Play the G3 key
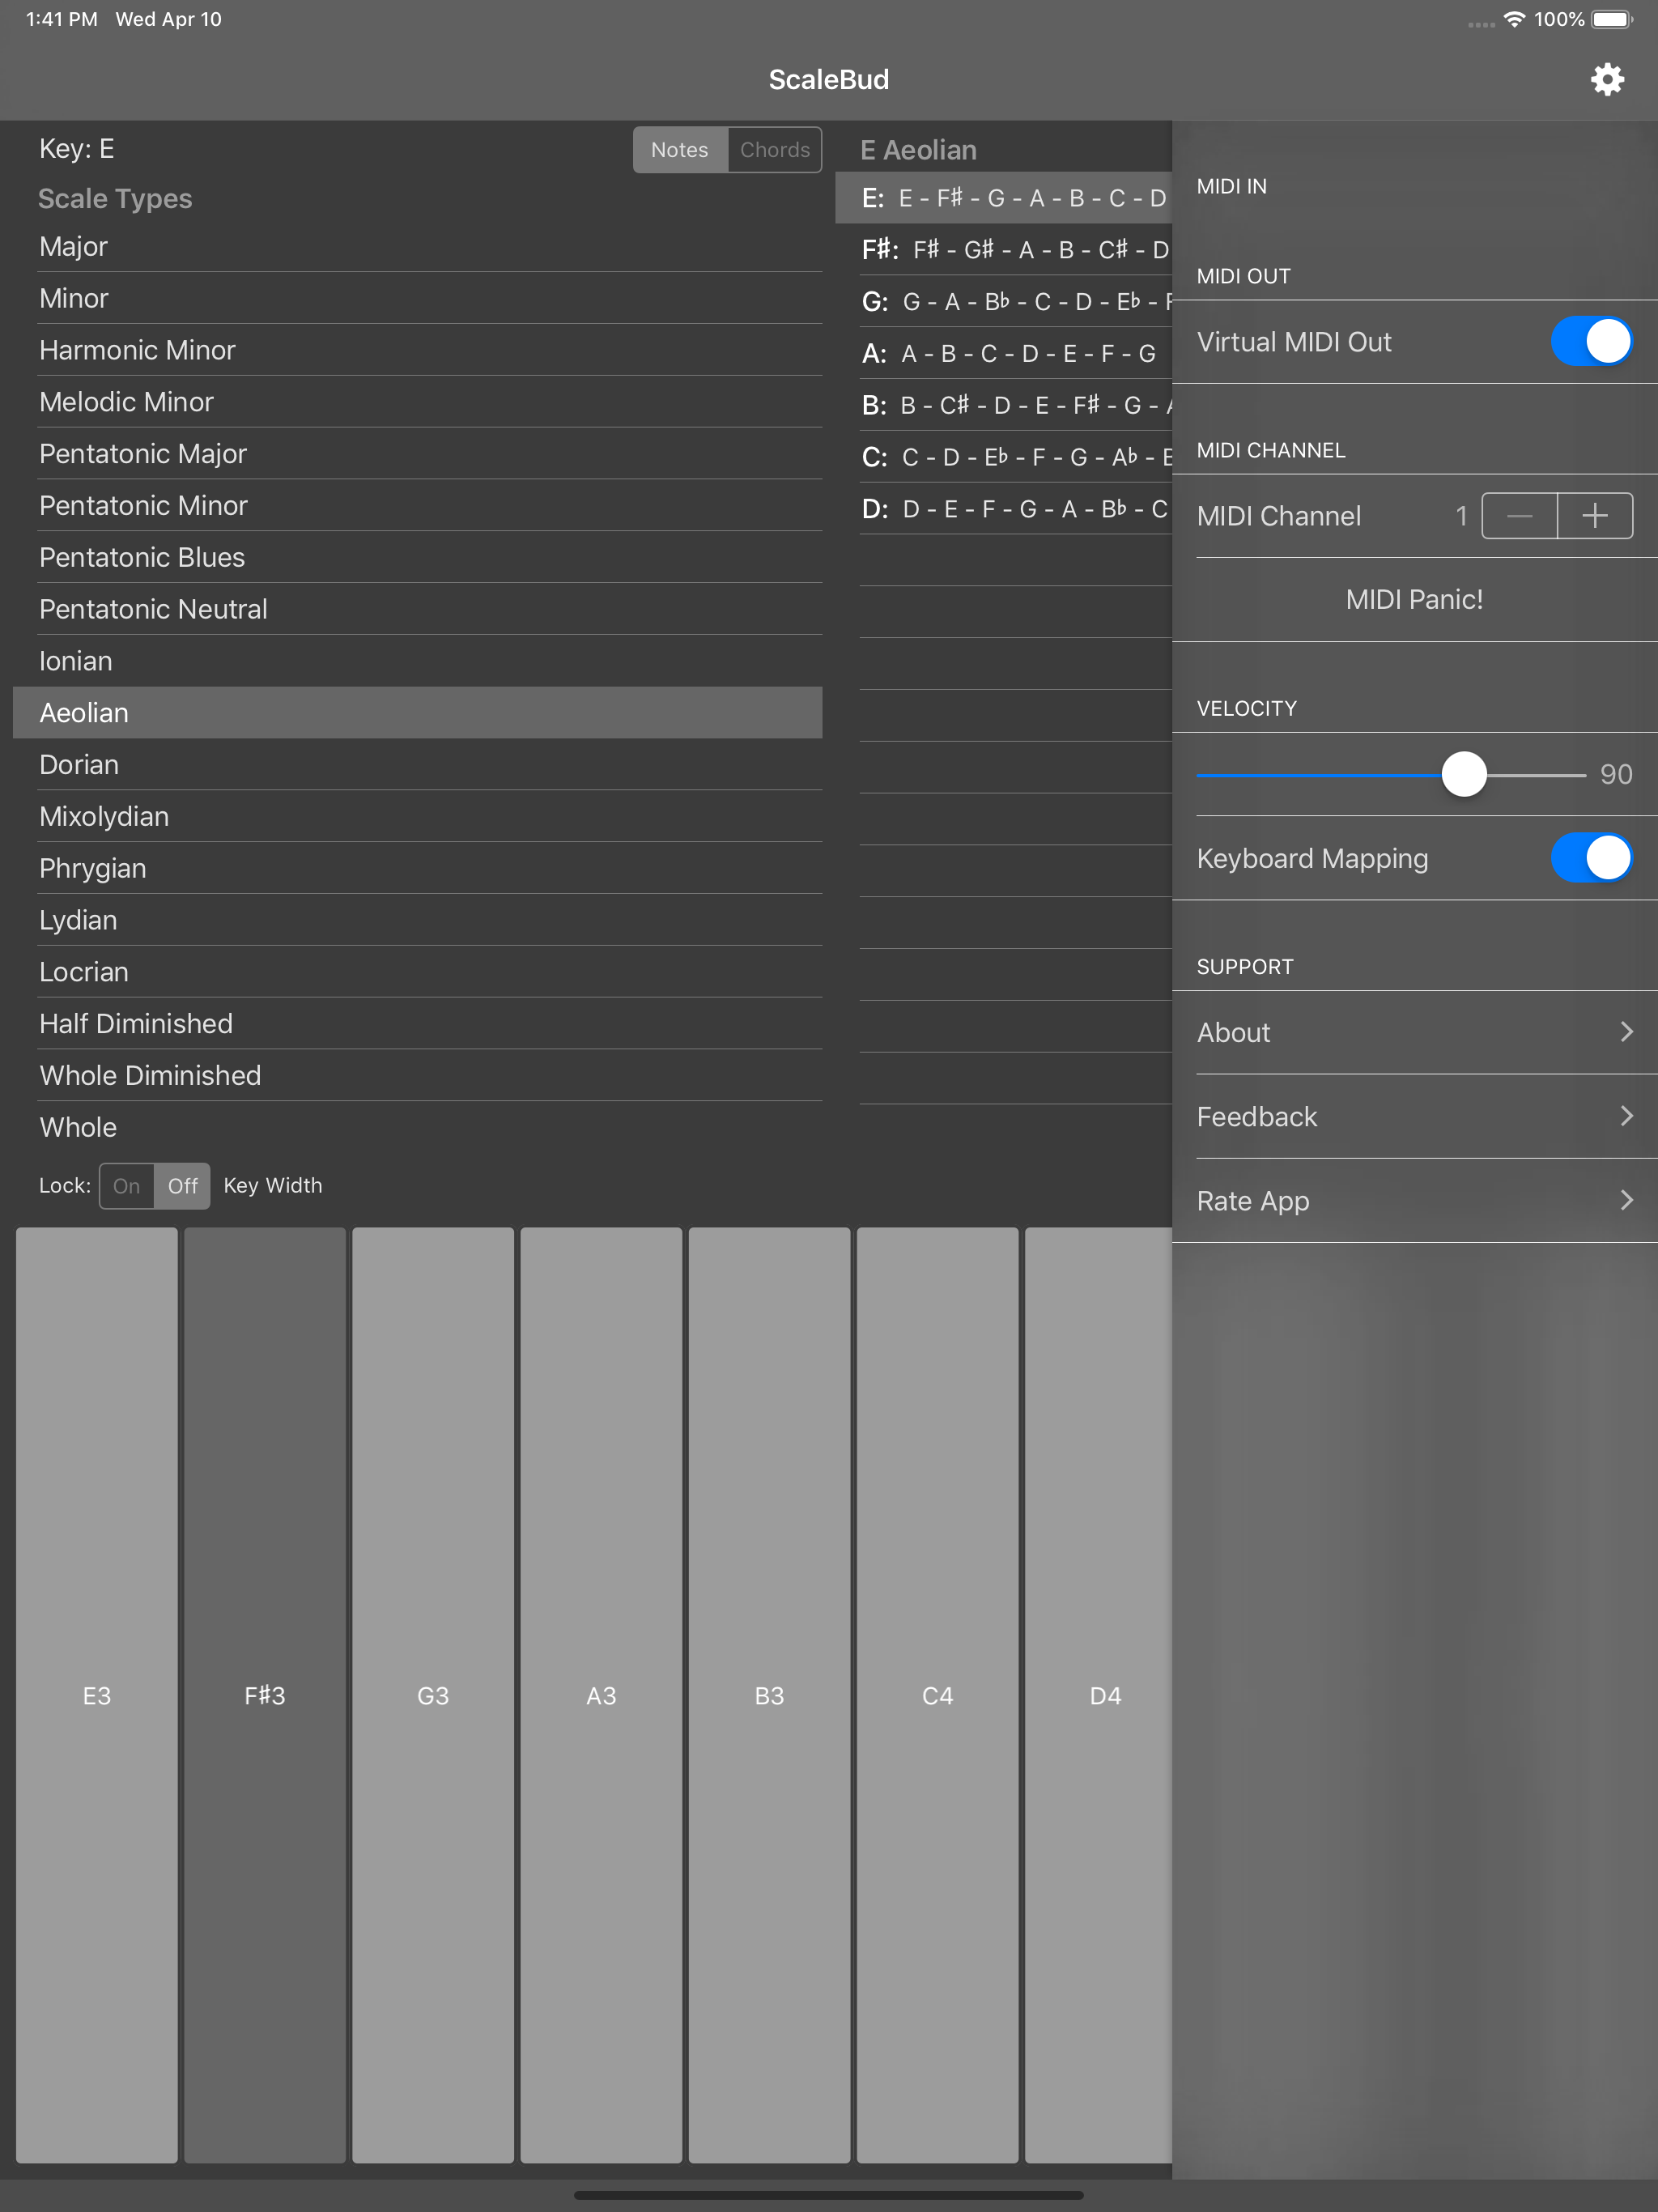 coord(433,1695)
